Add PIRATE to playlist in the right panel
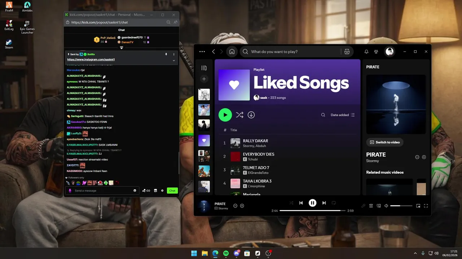This screenshot has height=259, width=462. pyautogui.click(x=424, y=157)
